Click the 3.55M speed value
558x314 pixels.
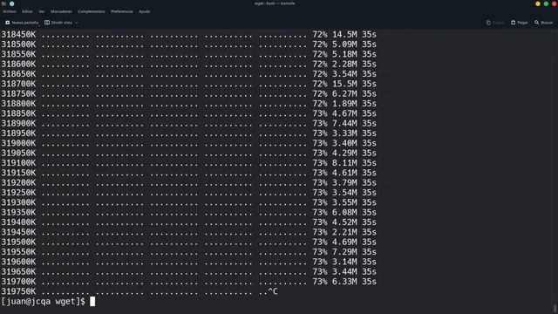point(344,202)
